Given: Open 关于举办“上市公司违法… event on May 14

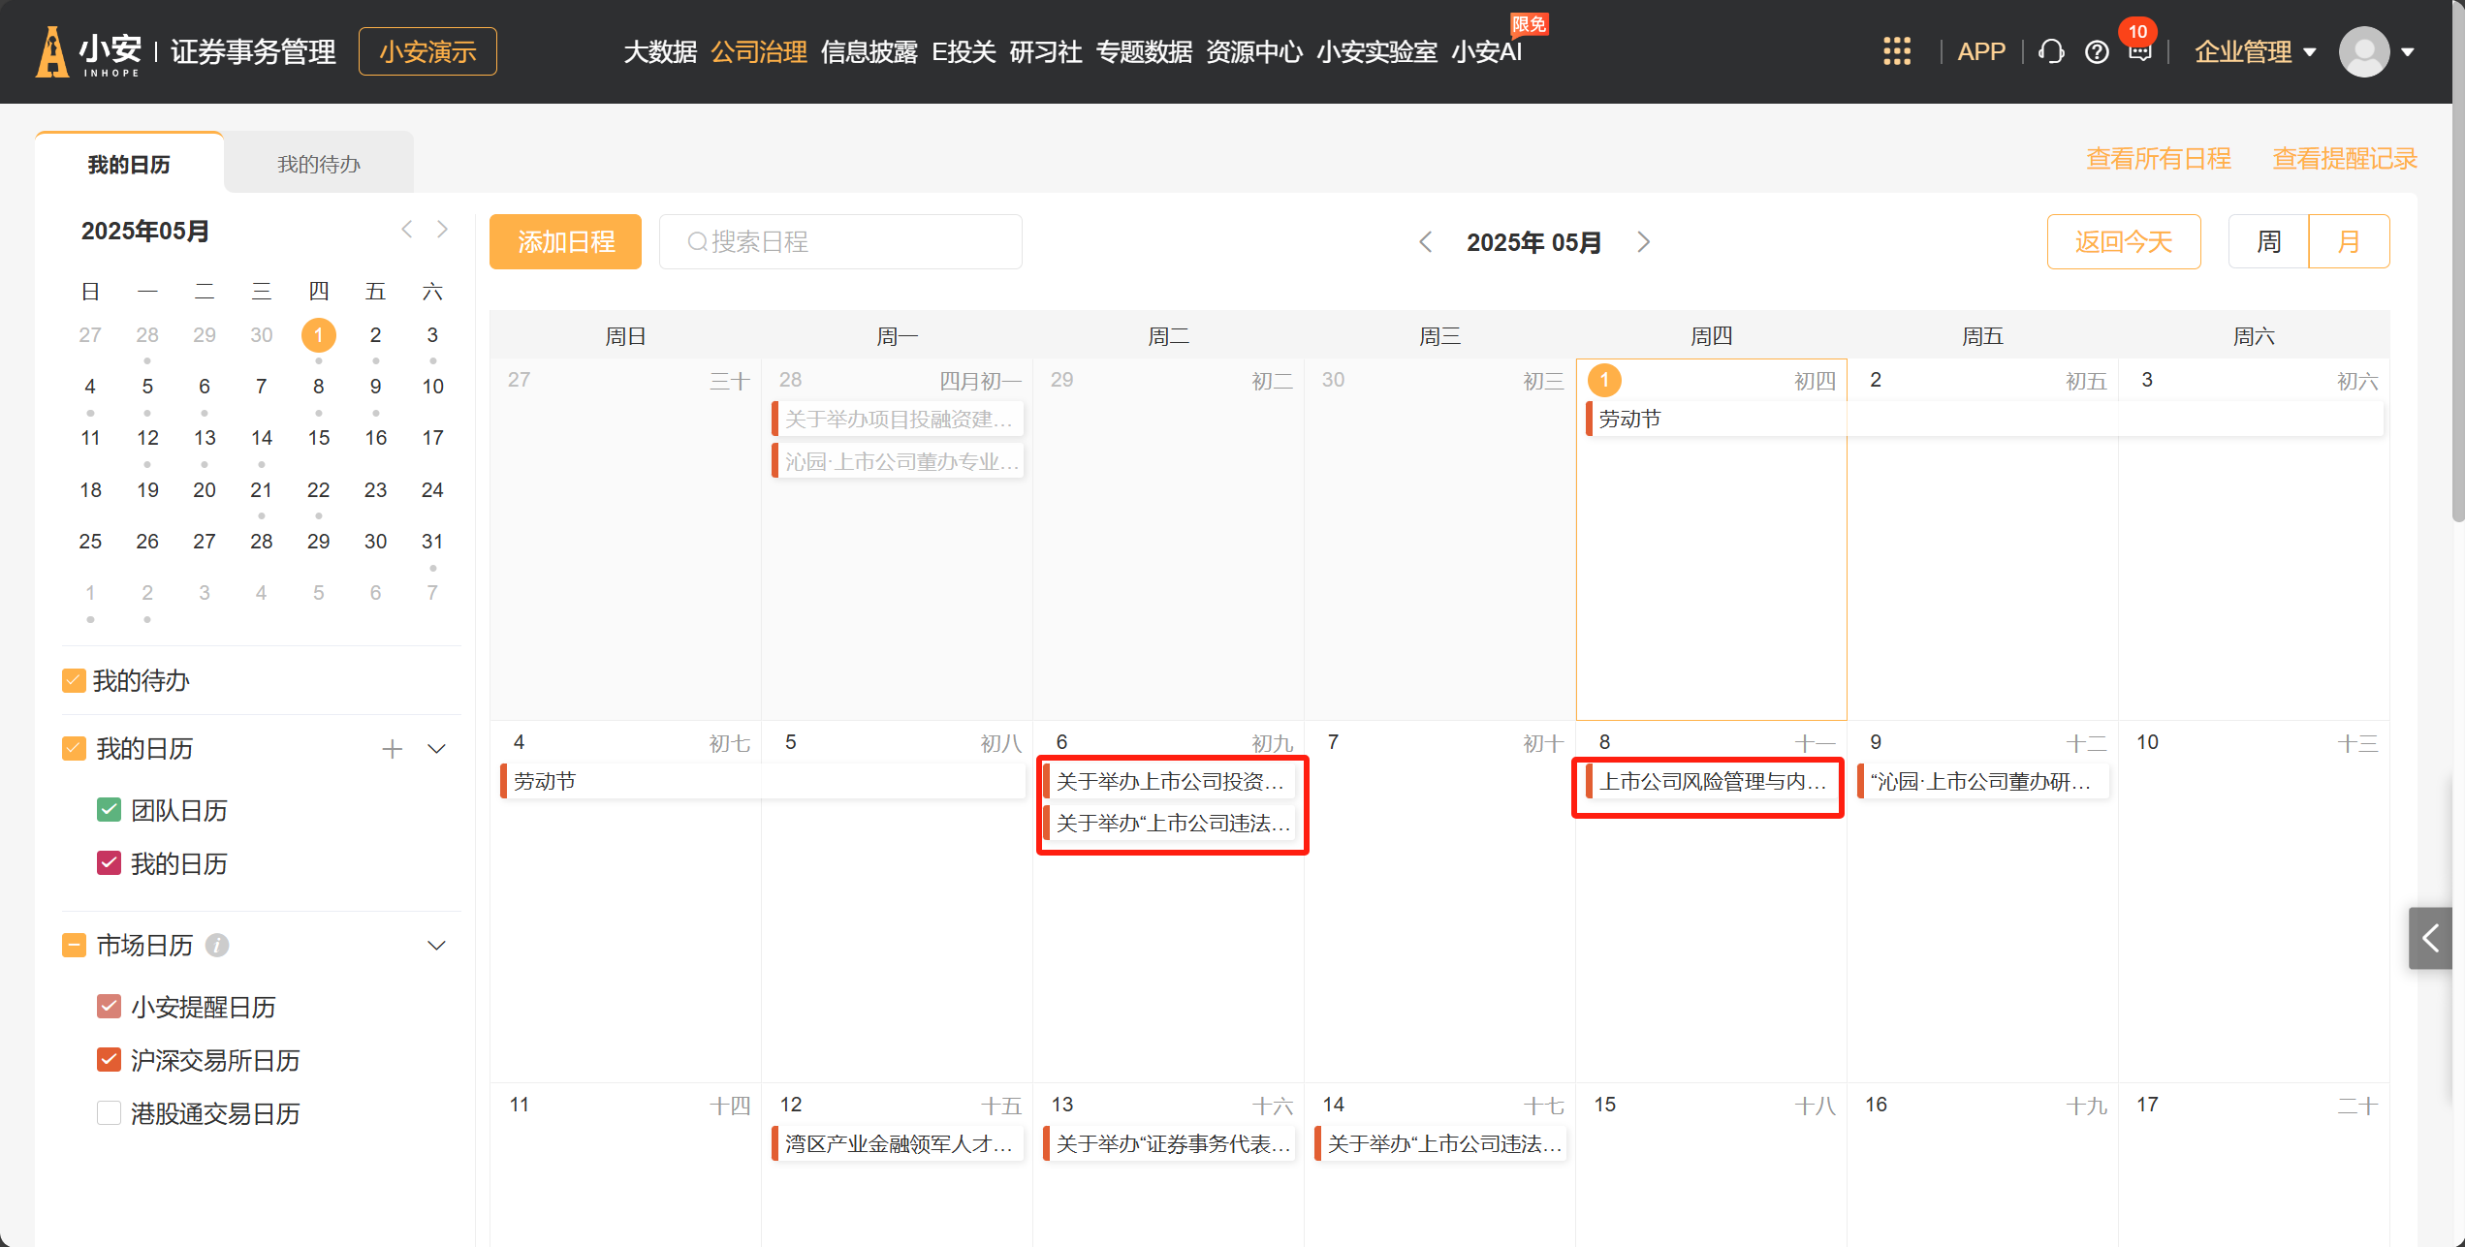Looking at the screenshot, I should [x=1440, y=1143].
